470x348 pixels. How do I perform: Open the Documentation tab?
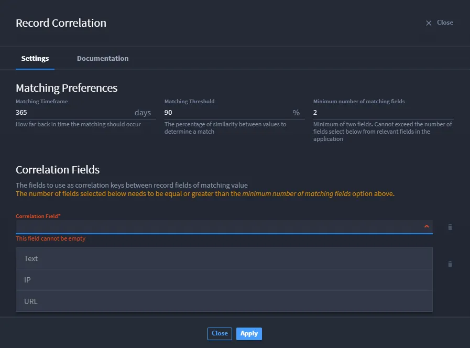click(103, 59)
